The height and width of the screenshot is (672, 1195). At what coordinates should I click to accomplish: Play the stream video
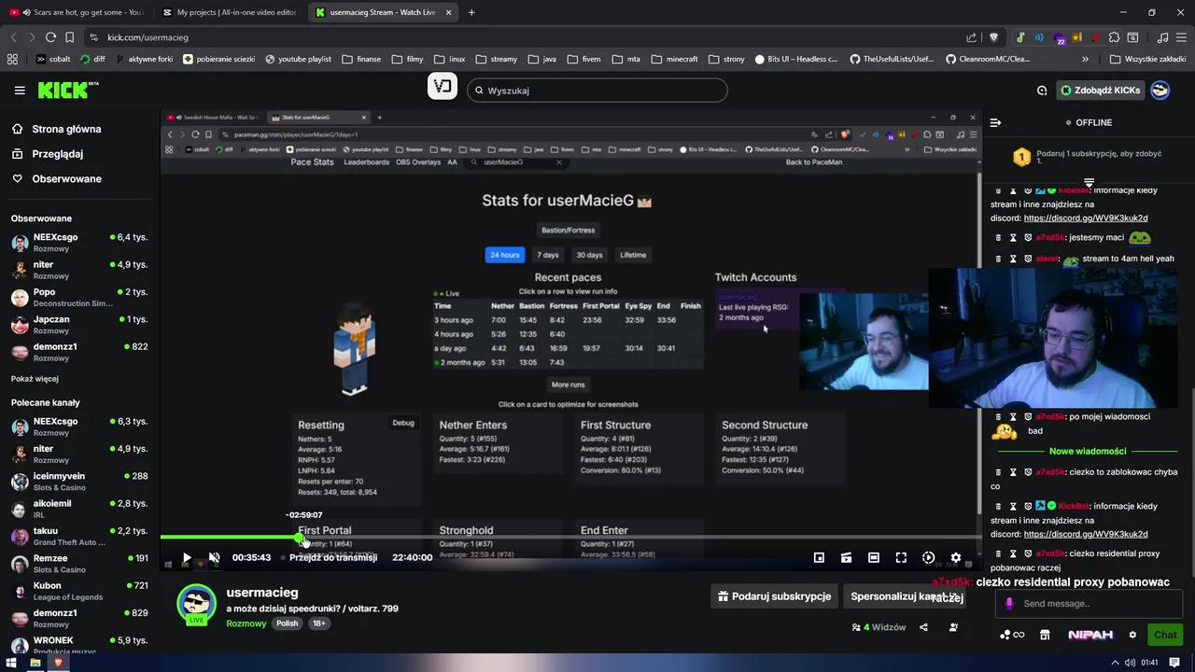(187, 558)
